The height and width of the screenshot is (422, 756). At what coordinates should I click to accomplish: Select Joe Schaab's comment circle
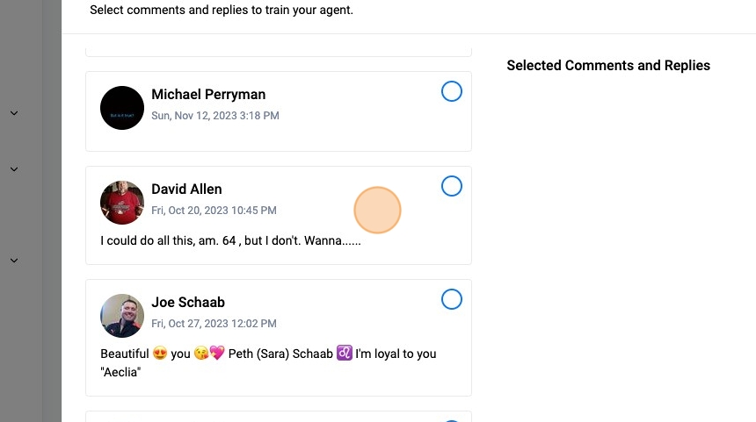point(451,299)
